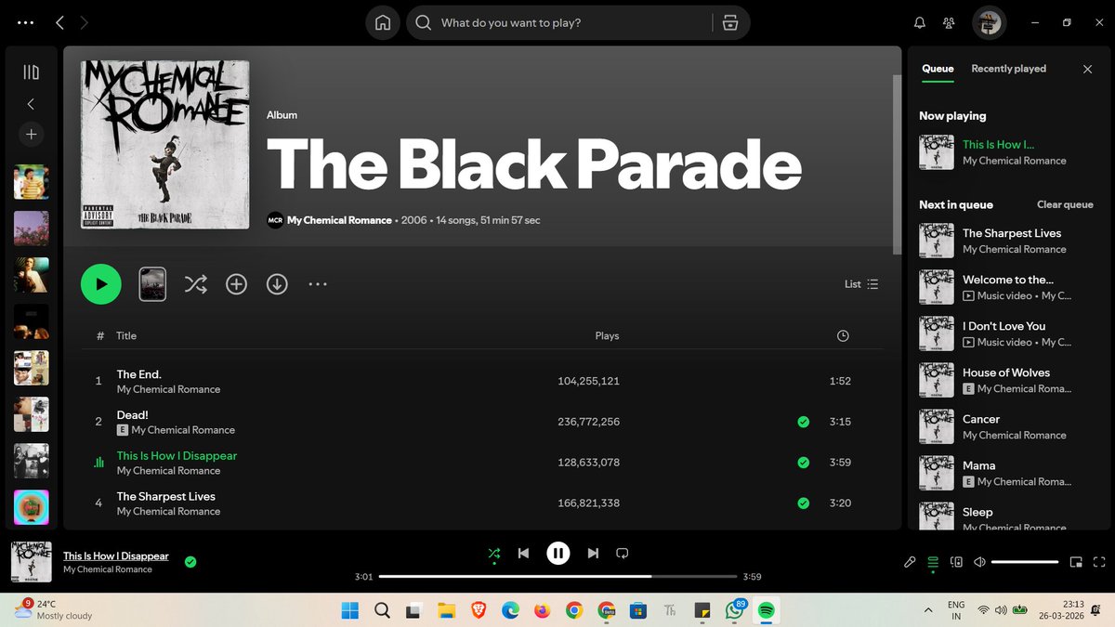
Task: Open Connect to a device
Action: point(956,562)
